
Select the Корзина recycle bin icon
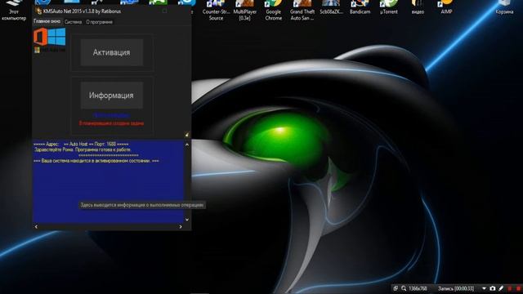tap(504, 8)
